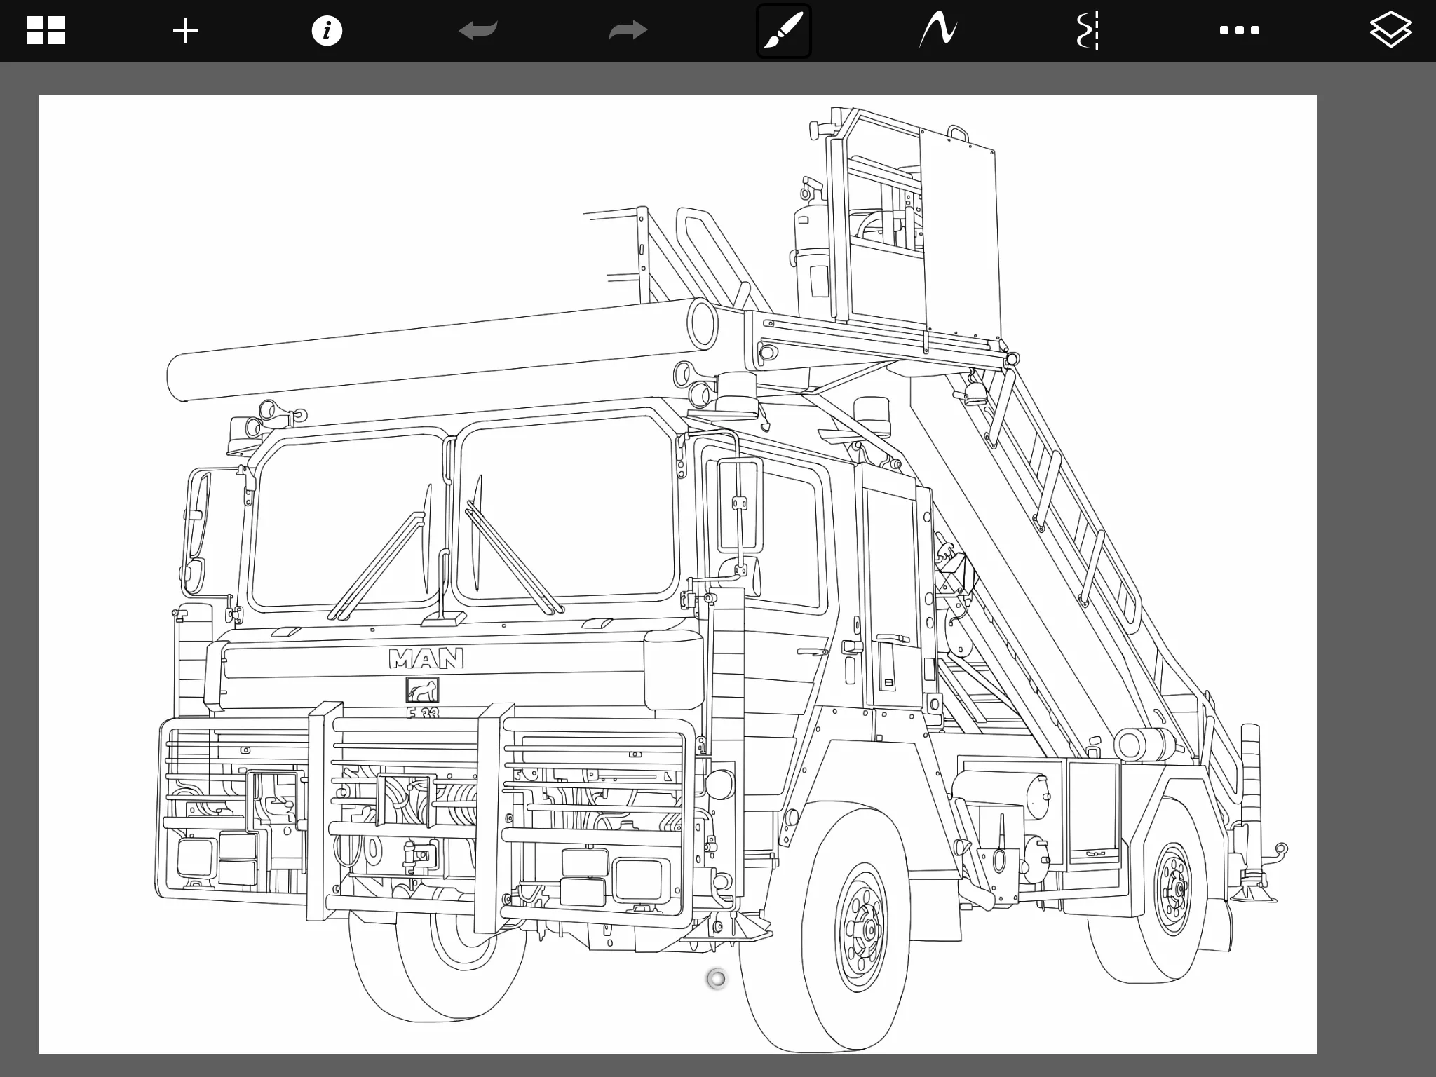Open the gallery grid view
Image resolution: width=1436 pixels, height=1077 pixels.
pos(46,31)
